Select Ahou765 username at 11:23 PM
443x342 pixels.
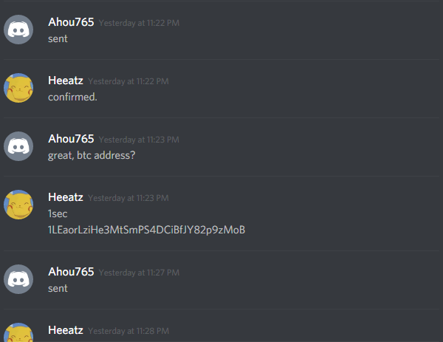tap(71, 139)
